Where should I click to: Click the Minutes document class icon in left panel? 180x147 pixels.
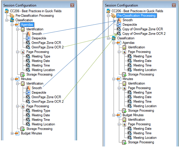tap(17, 79)
